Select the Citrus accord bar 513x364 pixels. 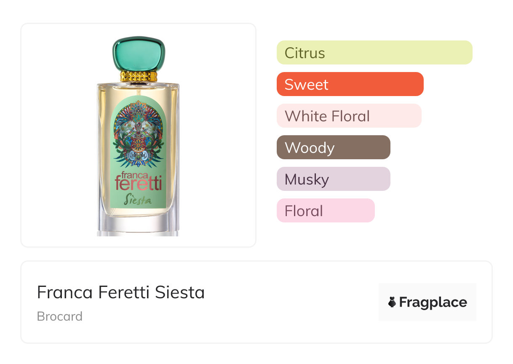[x=374, y=53]
